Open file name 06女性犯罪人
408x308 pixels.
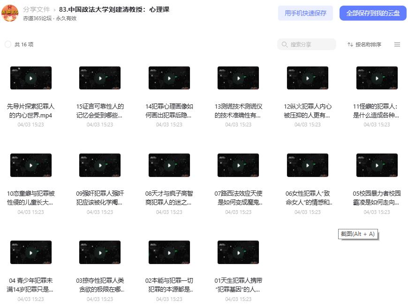point(309,198)
